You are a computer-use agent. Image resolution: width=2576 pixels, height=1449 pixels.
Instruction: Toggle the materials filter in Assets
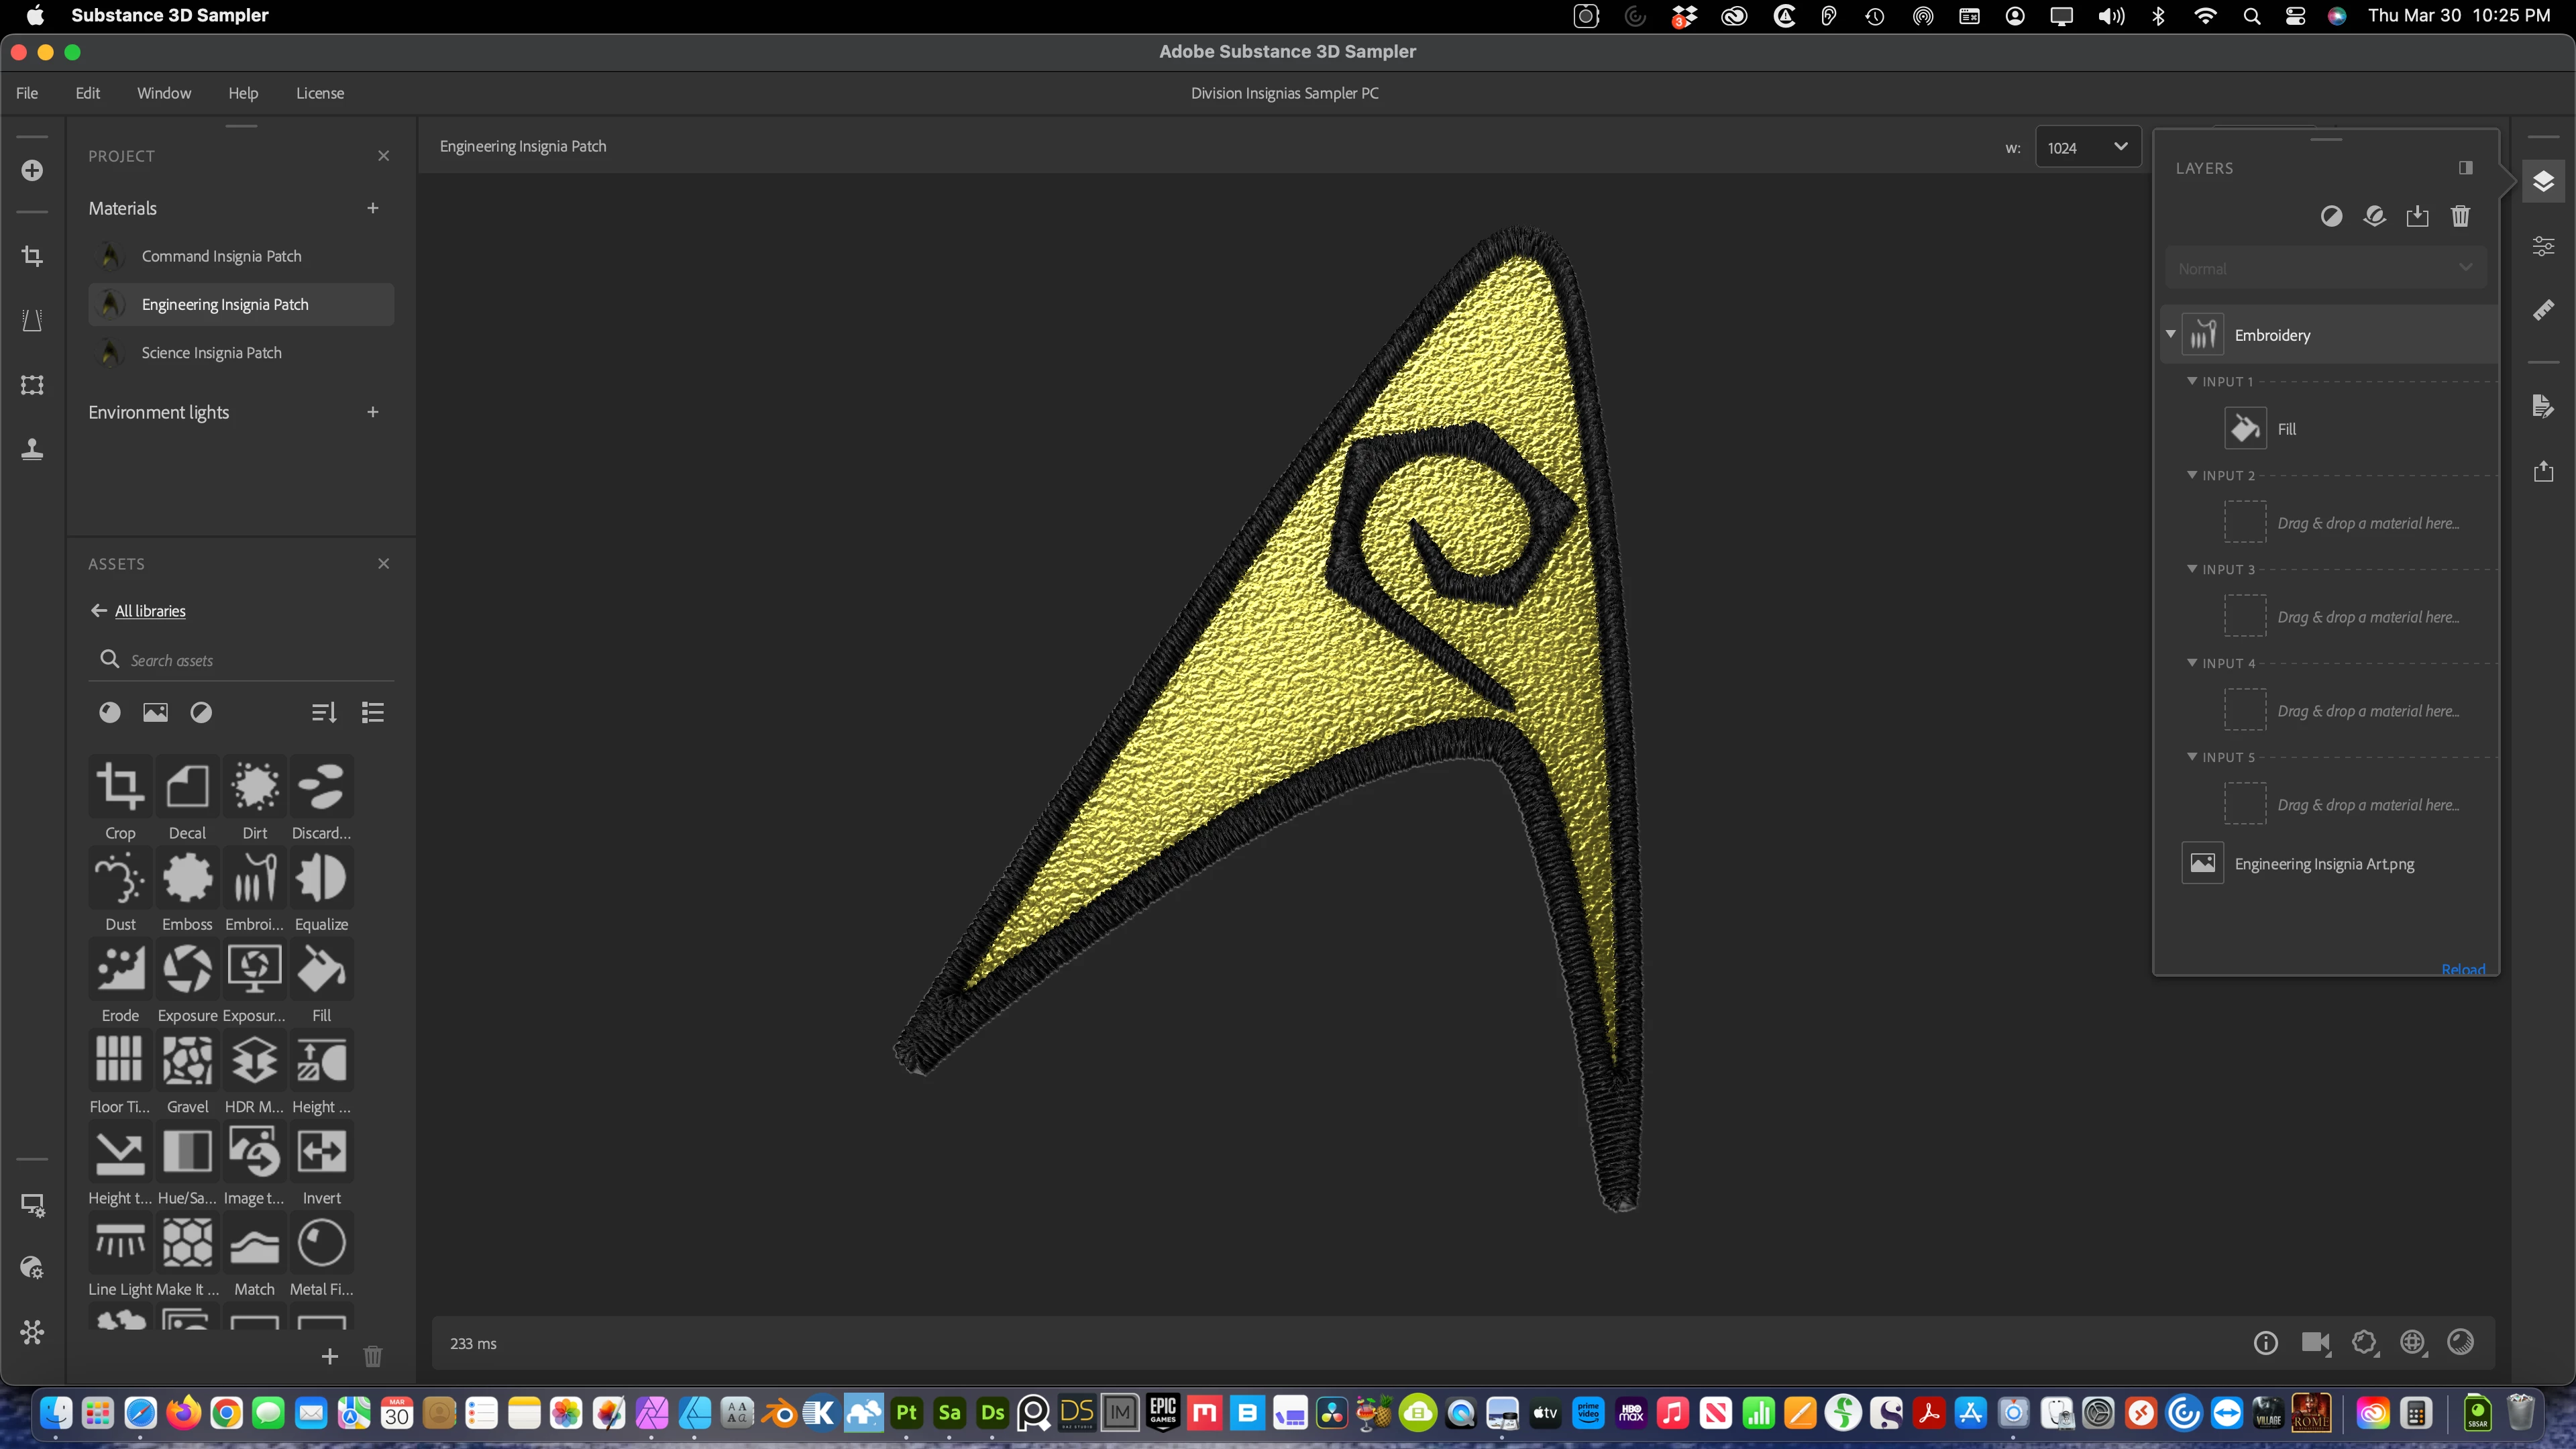[110, 712]
